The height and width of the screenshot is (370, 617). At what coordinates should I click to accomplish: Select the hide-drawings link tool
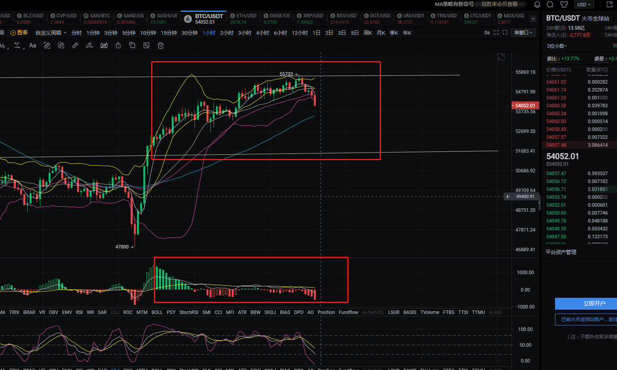pyautogui.click(x=61, y=45)
